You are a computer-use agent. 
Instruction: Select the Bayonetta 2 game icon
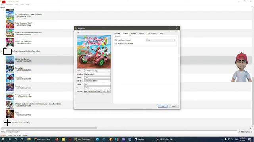click(10, 69)
